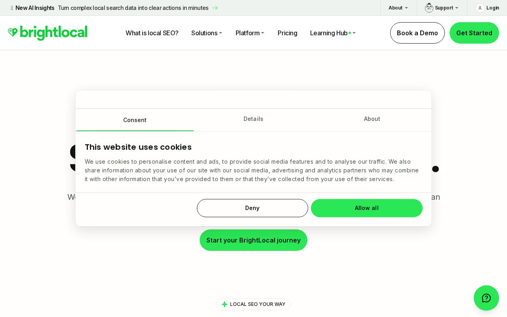Click the Deny cookies button

tap(252, 208)
